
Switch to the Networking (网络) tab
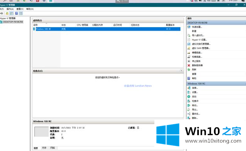click(x=53, y=148)
